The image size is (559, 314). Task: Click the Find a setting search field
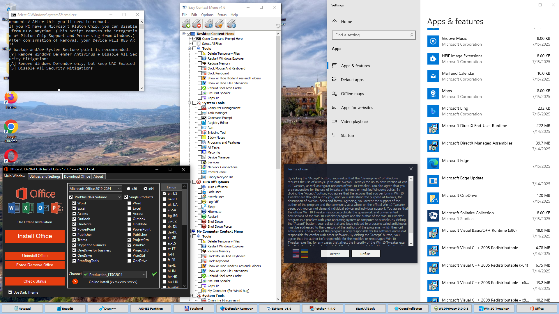pos(374,35)
